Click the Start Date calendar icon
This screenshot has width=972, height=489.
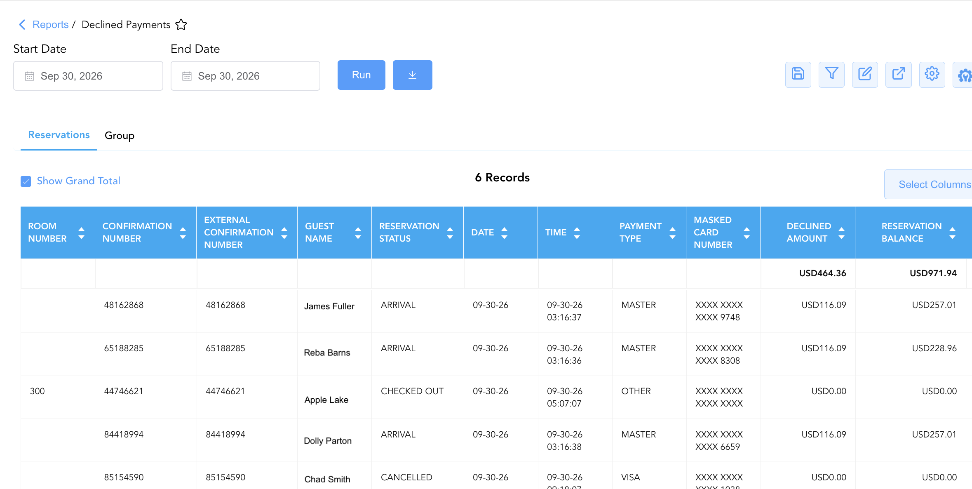pos(29,76)
